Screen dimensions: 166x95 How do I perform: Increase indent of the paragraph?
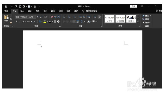[84, 17]
